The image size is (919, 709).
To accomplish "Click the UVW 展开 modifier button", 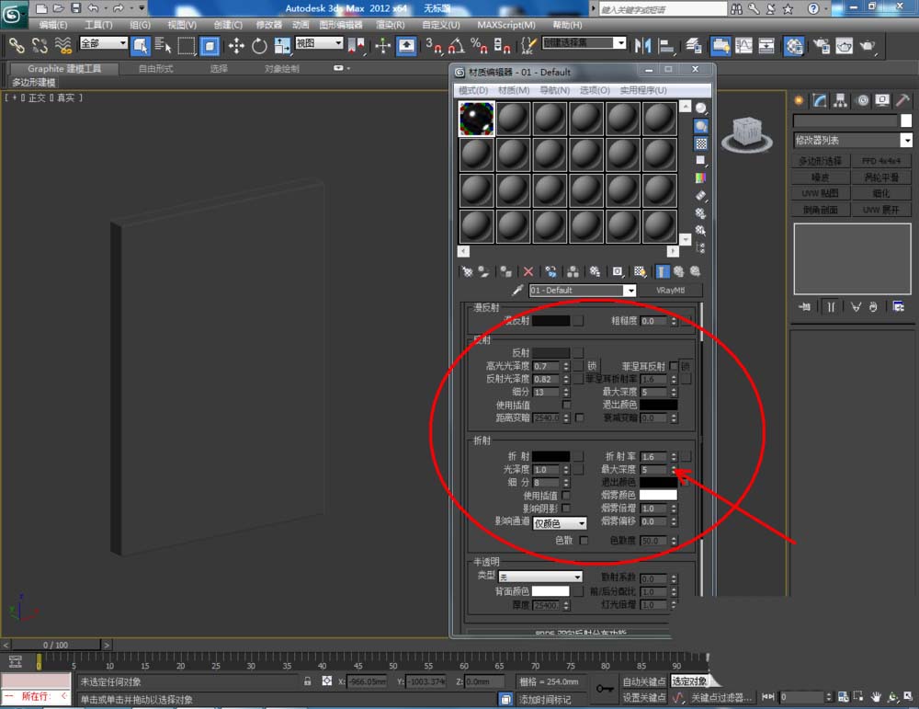I will (x=881, y=210).
